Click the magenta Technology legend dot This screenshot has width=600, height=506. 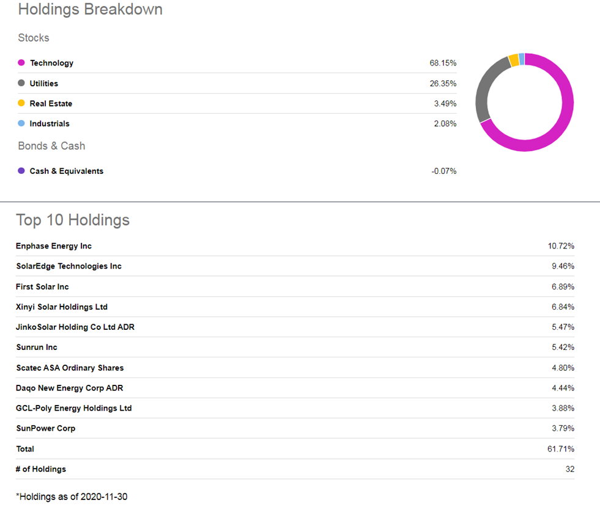(21, 63)
